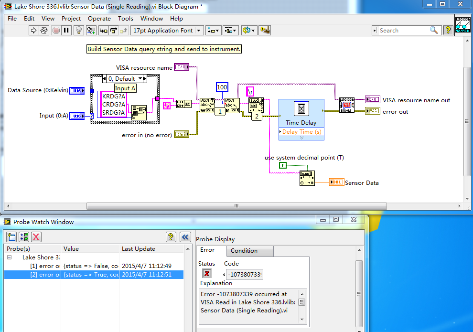The height and width of the screenshot is (332, 473).
Task: Open the Tools menu
Action: 126,19
